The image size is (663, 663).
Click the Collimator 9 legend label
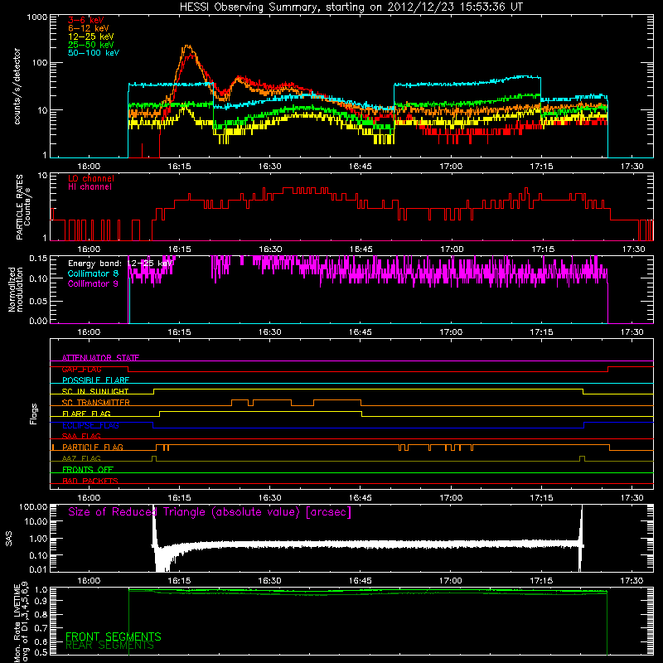click(x=93, y=283)
